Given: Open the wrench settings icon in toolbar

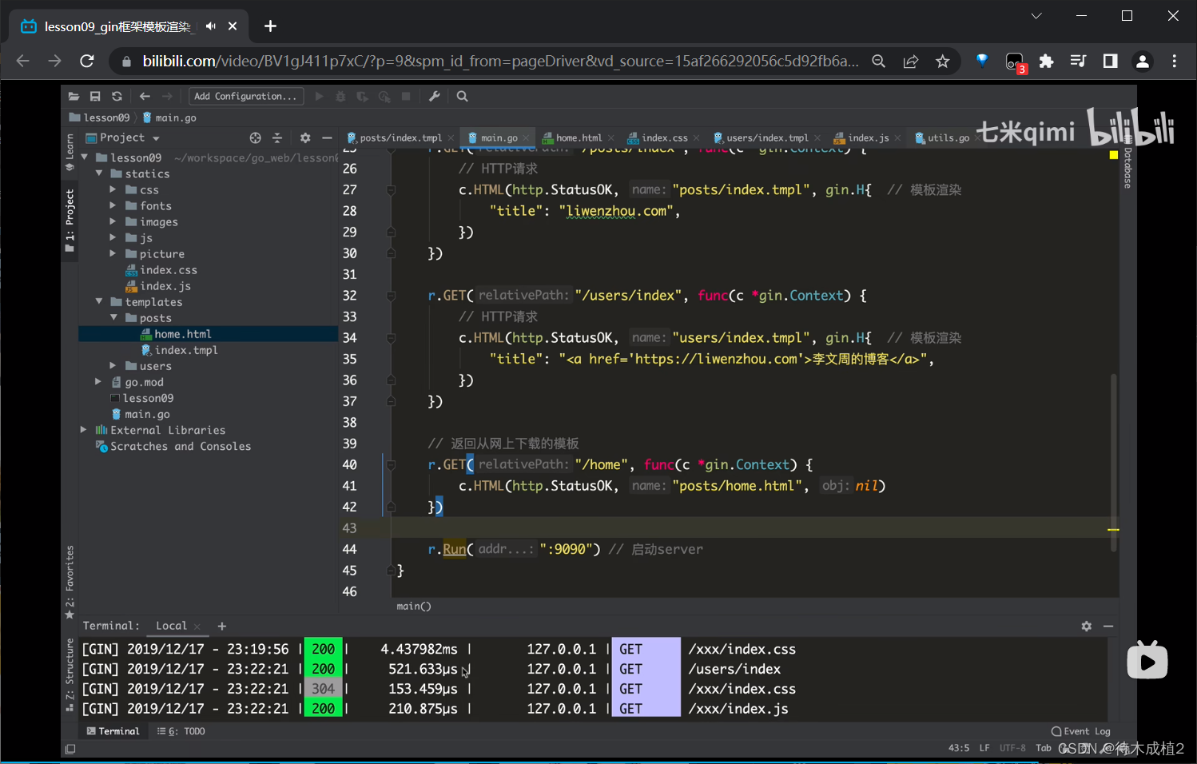Looking at the screenshot, I should coord(434,97).
